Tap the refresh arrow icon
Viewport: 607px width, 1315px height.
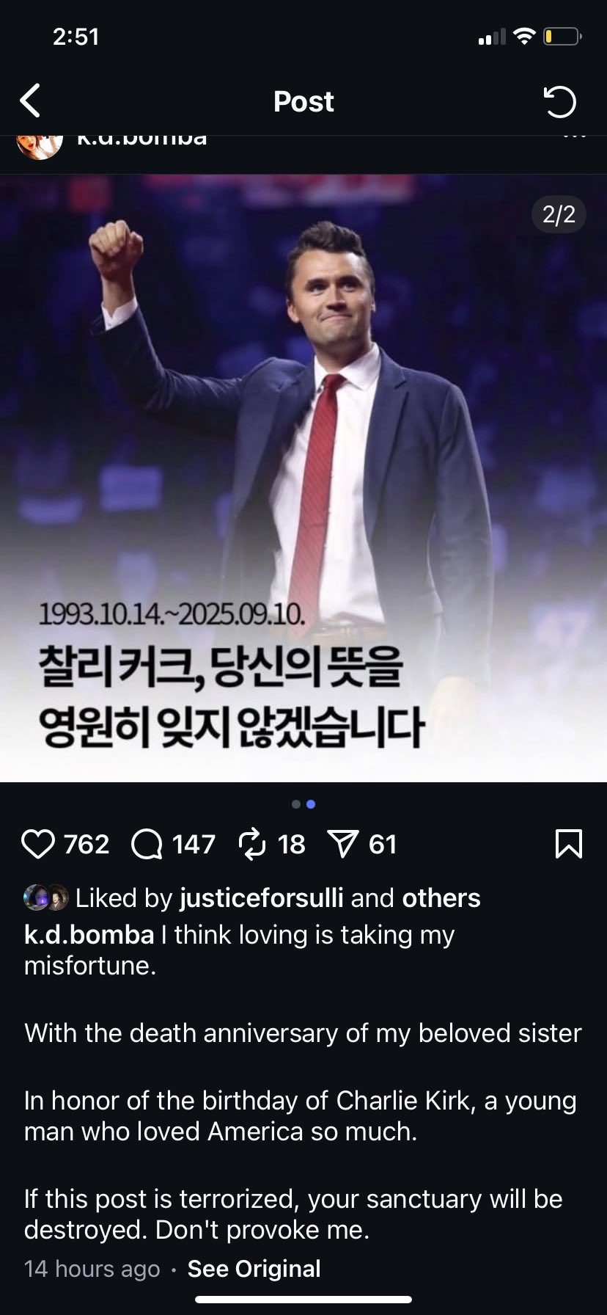coord(560,101)
